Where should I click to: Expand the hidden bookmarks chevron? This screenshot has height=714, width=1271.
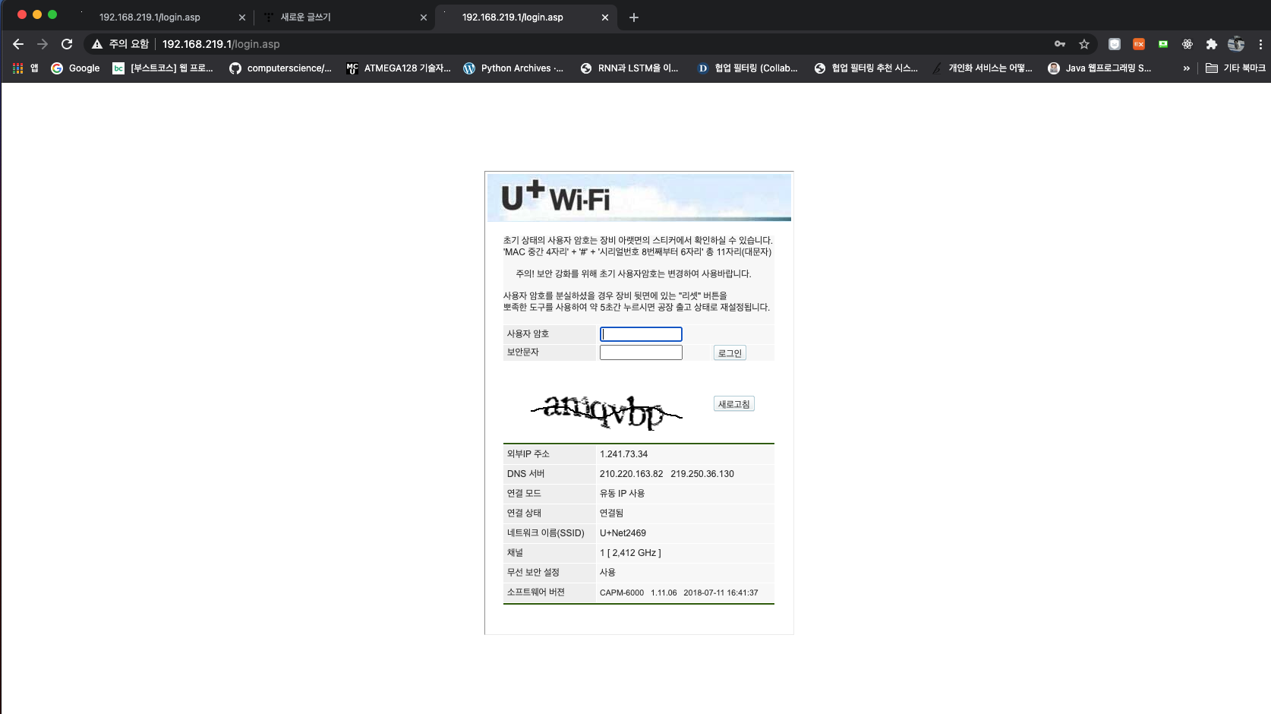pyautogui.click(x=1186, y=68)
